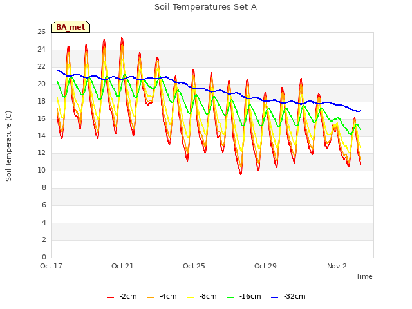The width and height of the screenshot is (412, 309).
Task: Click the Time axis label
Action: 364,276
